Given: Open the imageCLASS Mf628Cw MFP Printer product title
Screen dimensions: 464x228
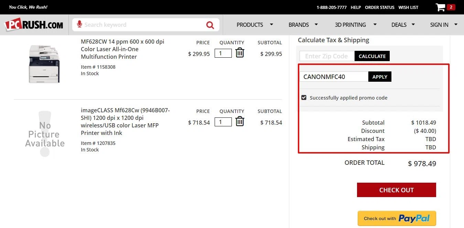Looking at the screenshot, I should [125, 122].
